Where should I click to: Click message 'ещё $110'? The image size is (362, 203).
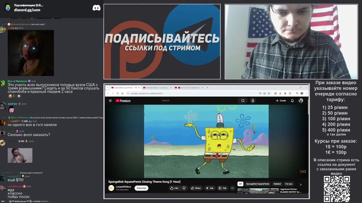coord(16,180)
